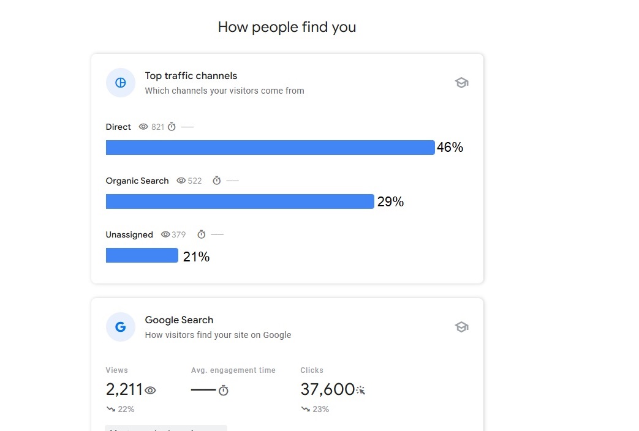639x431 pixels.
Task: Expand details for the Unassigned label
Action: click(x=129, y=234)
